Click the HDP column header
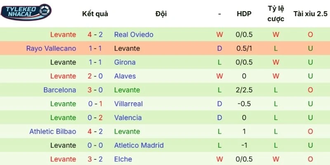 [x=244, y=14]
